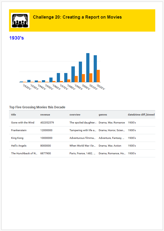Viewport: 164px width, 231px height.
Task: Click the orange bar for 1990's
Action: click(76, 79)
